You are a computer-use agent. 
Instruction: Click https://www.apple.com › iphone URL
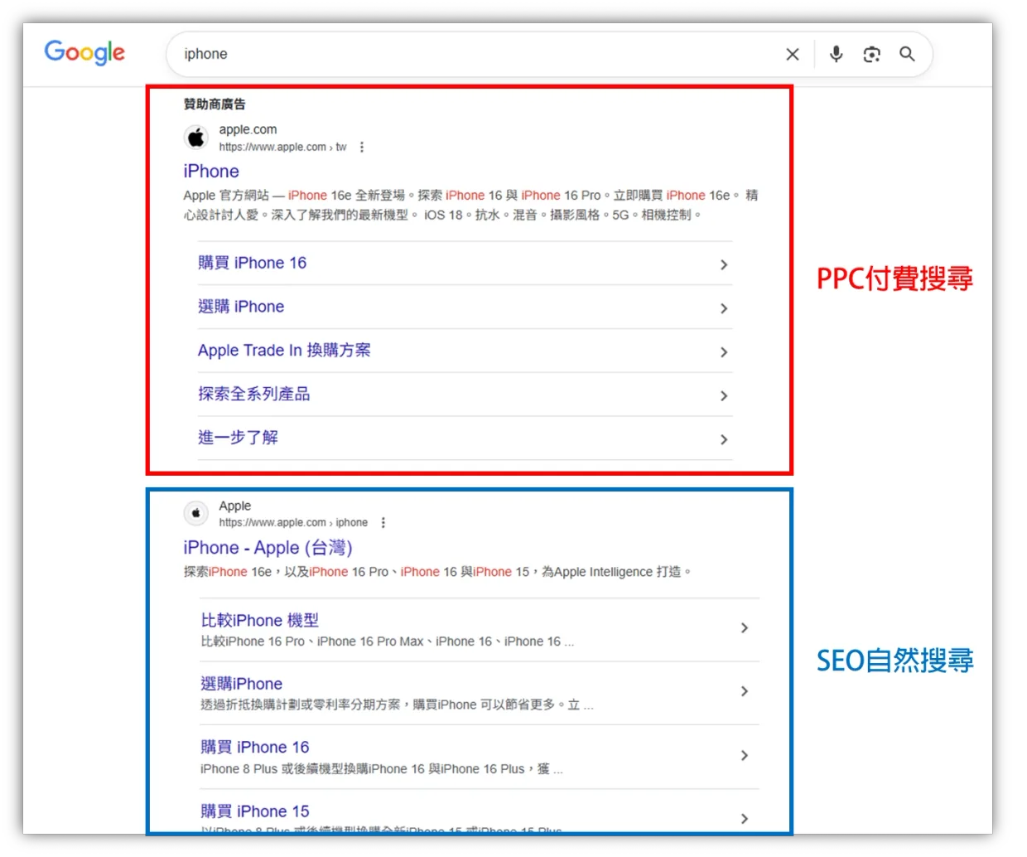click(293, 523)
